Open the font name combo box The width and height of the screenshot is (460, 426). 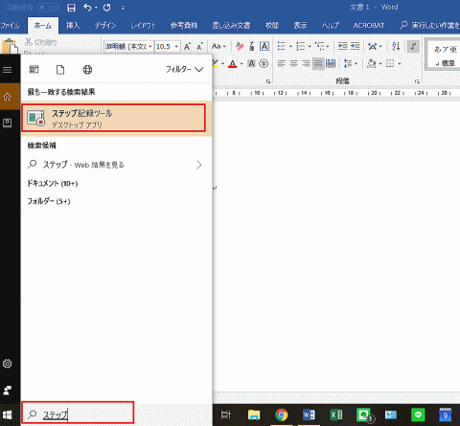click(128, 47)
